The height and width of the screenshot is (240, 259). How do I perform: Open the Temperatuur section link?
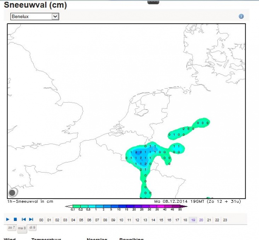[x=47, y=239]
